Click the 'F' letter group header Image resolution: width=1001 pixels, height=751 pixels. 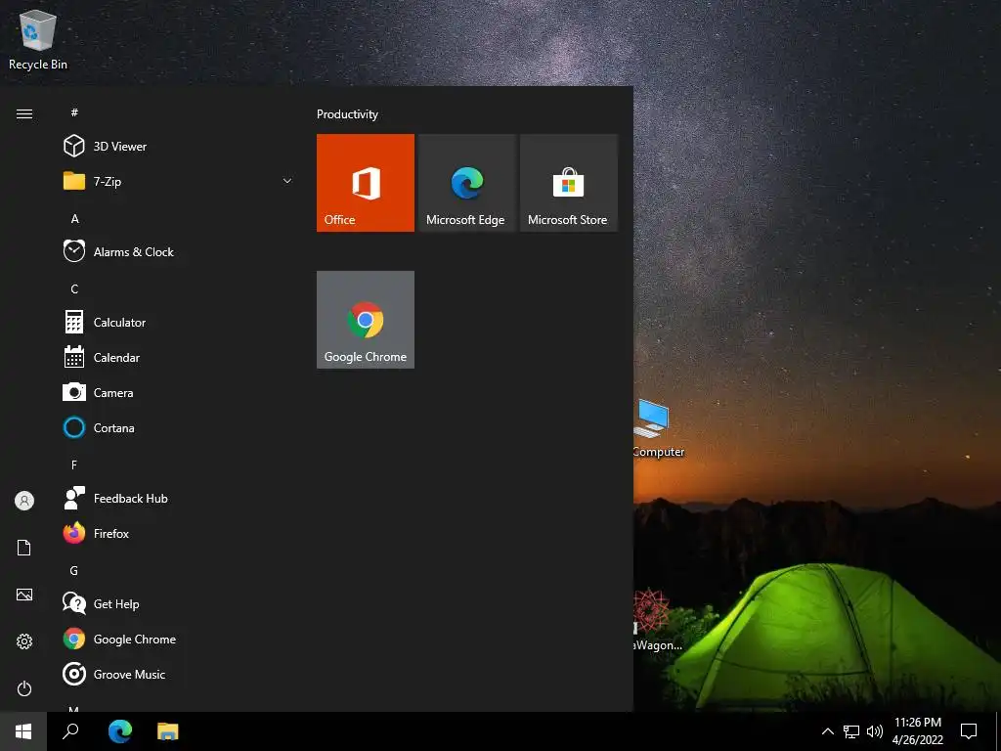(74, 464)
